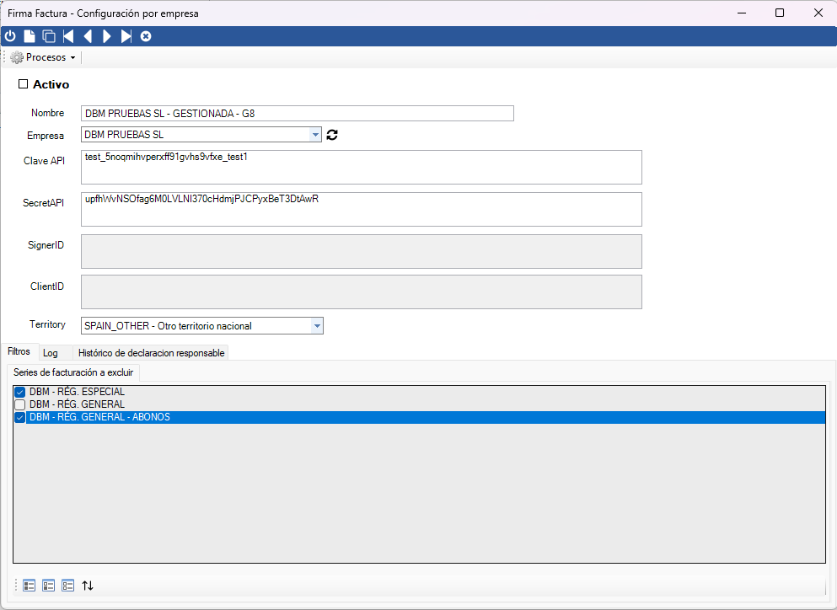Duplicate the record using the copy icon
This screenshot has height=610, width=837.
click(x=49, y=36)
